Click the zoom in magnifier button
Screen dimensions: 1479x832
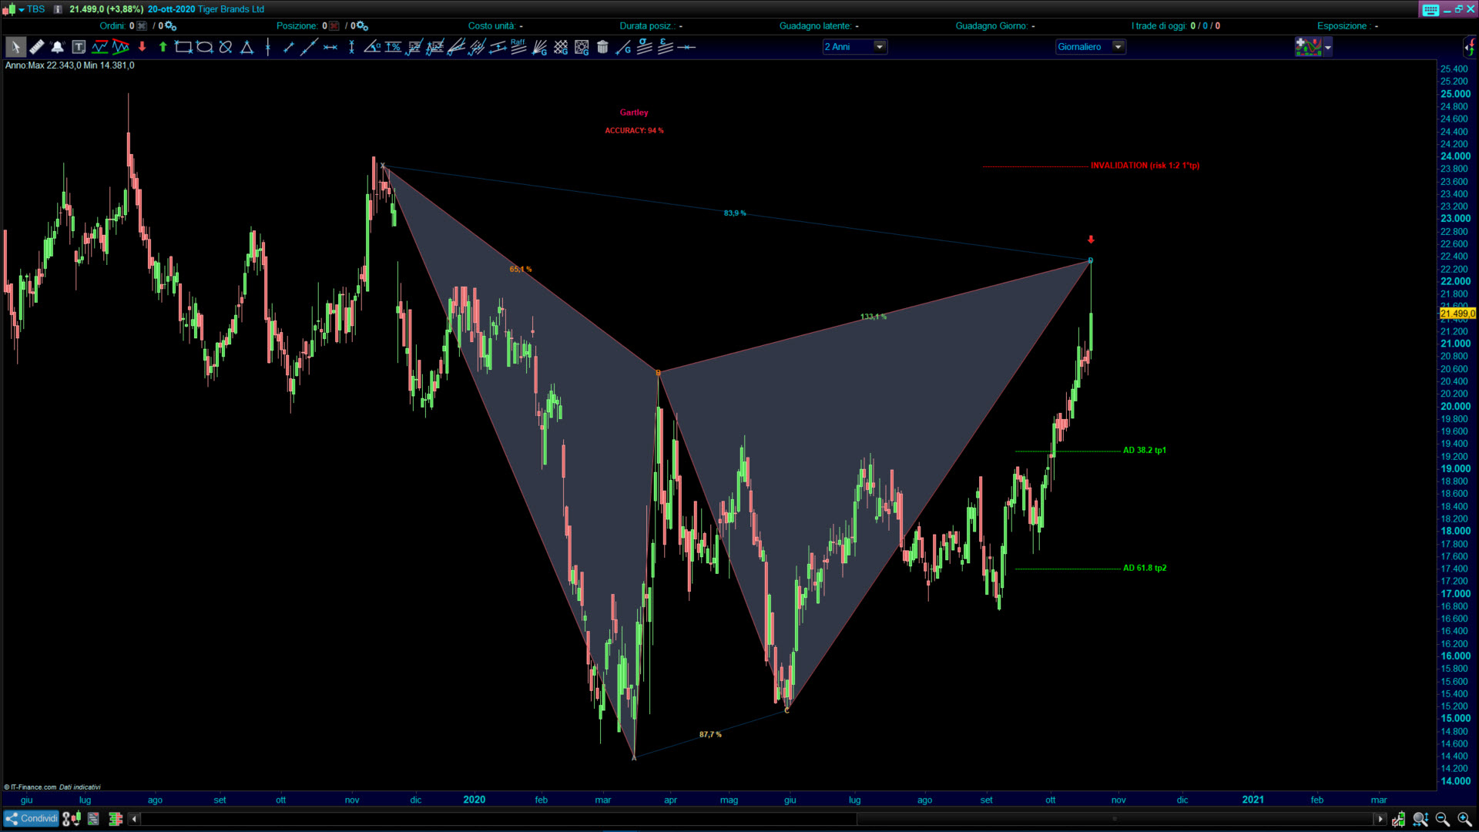tap(1464, 819)
